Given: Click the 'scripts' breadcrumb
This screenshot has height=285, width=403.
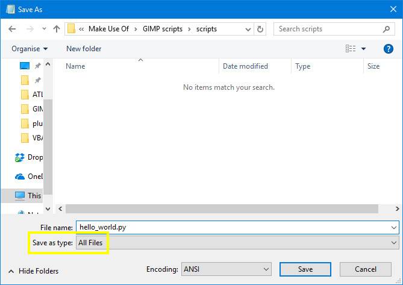Looking at the screenshot, I should click(207, 29).
